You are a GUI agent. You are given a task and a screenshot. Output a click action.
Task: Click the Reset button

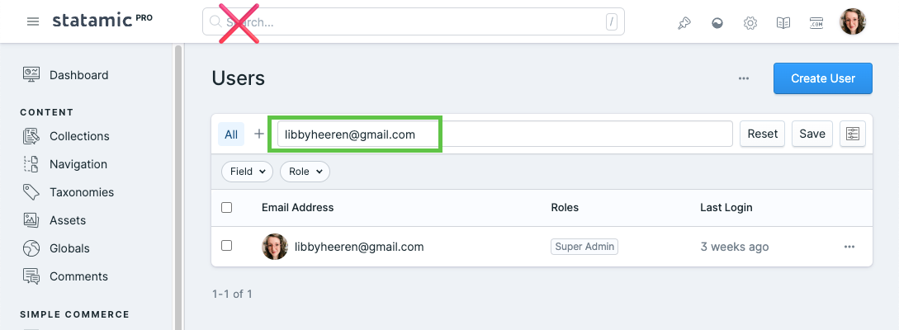click(763, 134)
